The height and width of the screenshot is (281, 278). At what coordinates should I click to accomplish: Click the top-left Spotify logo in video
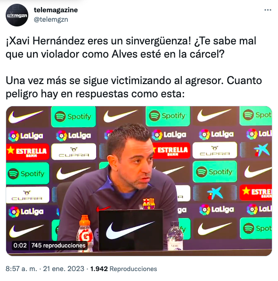point(74,117)
